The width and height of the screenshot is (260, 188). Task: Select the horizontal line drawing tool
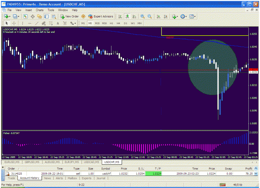[x=30, y=23]
